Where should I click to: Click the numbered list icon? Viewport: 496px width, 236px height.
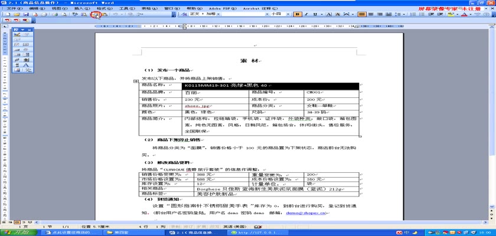pos(413,14)
